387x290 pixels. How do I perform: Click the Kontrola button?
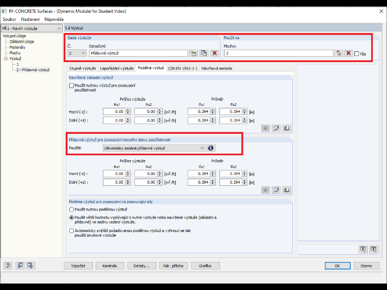click(x=109, y=266)
